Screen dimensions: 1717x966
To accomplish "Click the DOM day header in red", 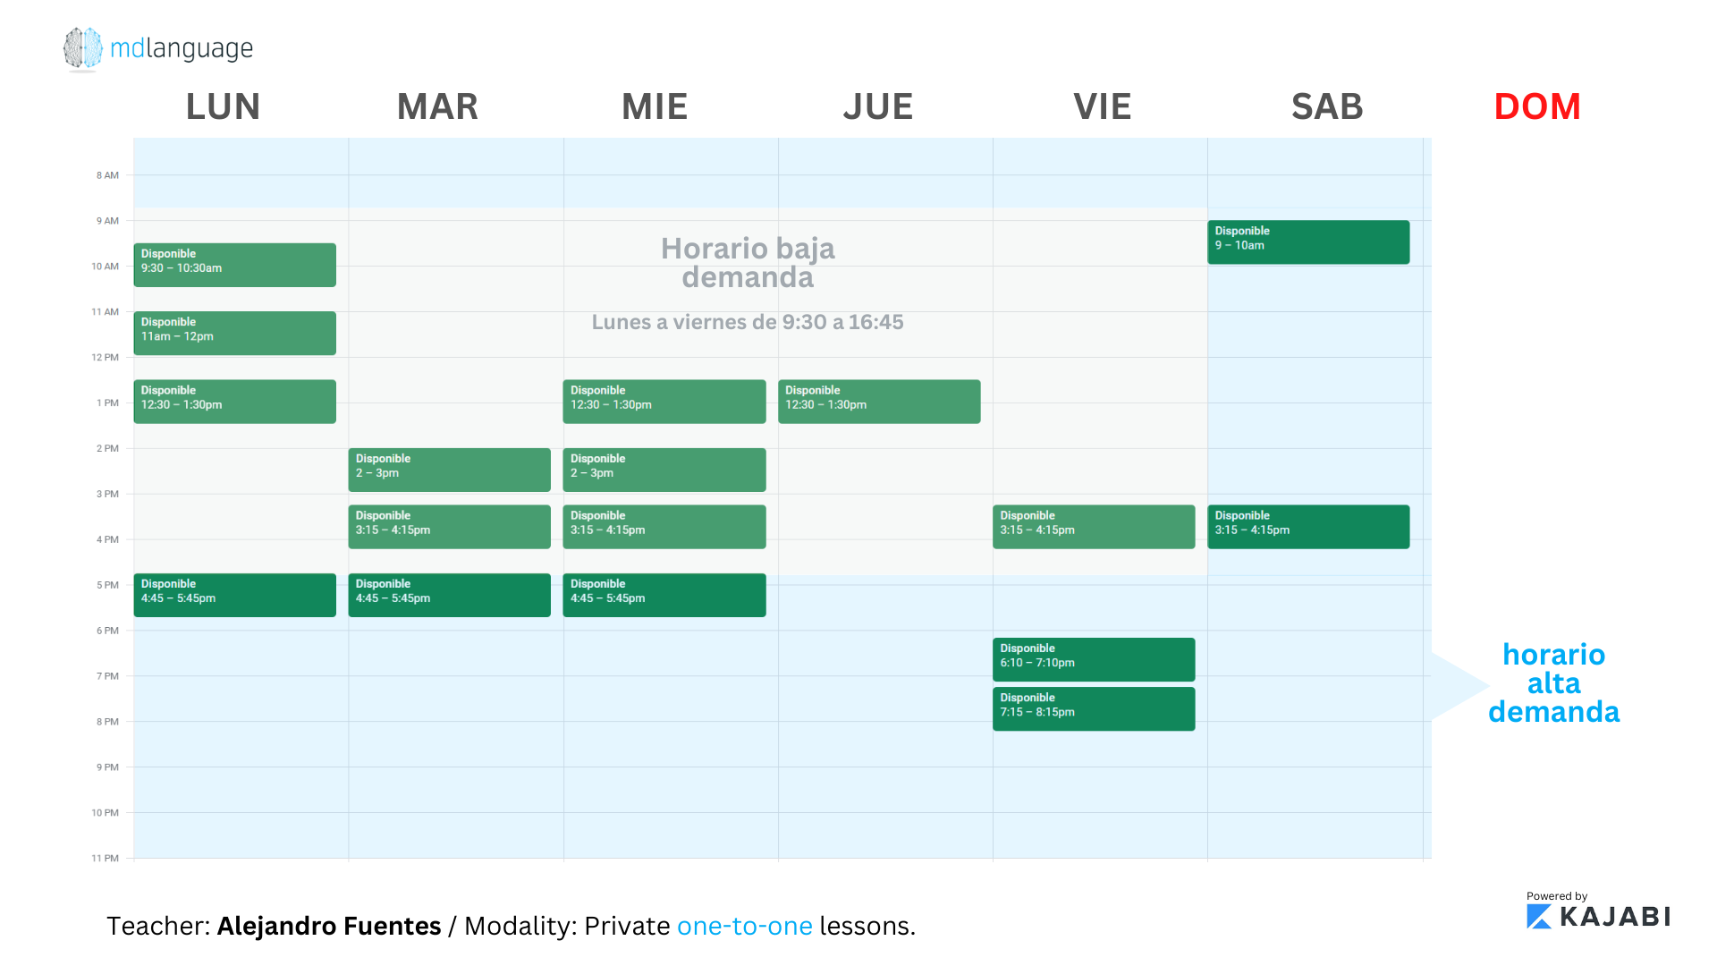I will [1537, 106].
